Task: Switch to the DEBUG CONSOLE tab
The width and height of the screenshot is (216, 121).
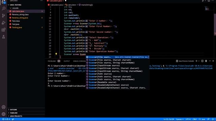Action: click(80, 61)
